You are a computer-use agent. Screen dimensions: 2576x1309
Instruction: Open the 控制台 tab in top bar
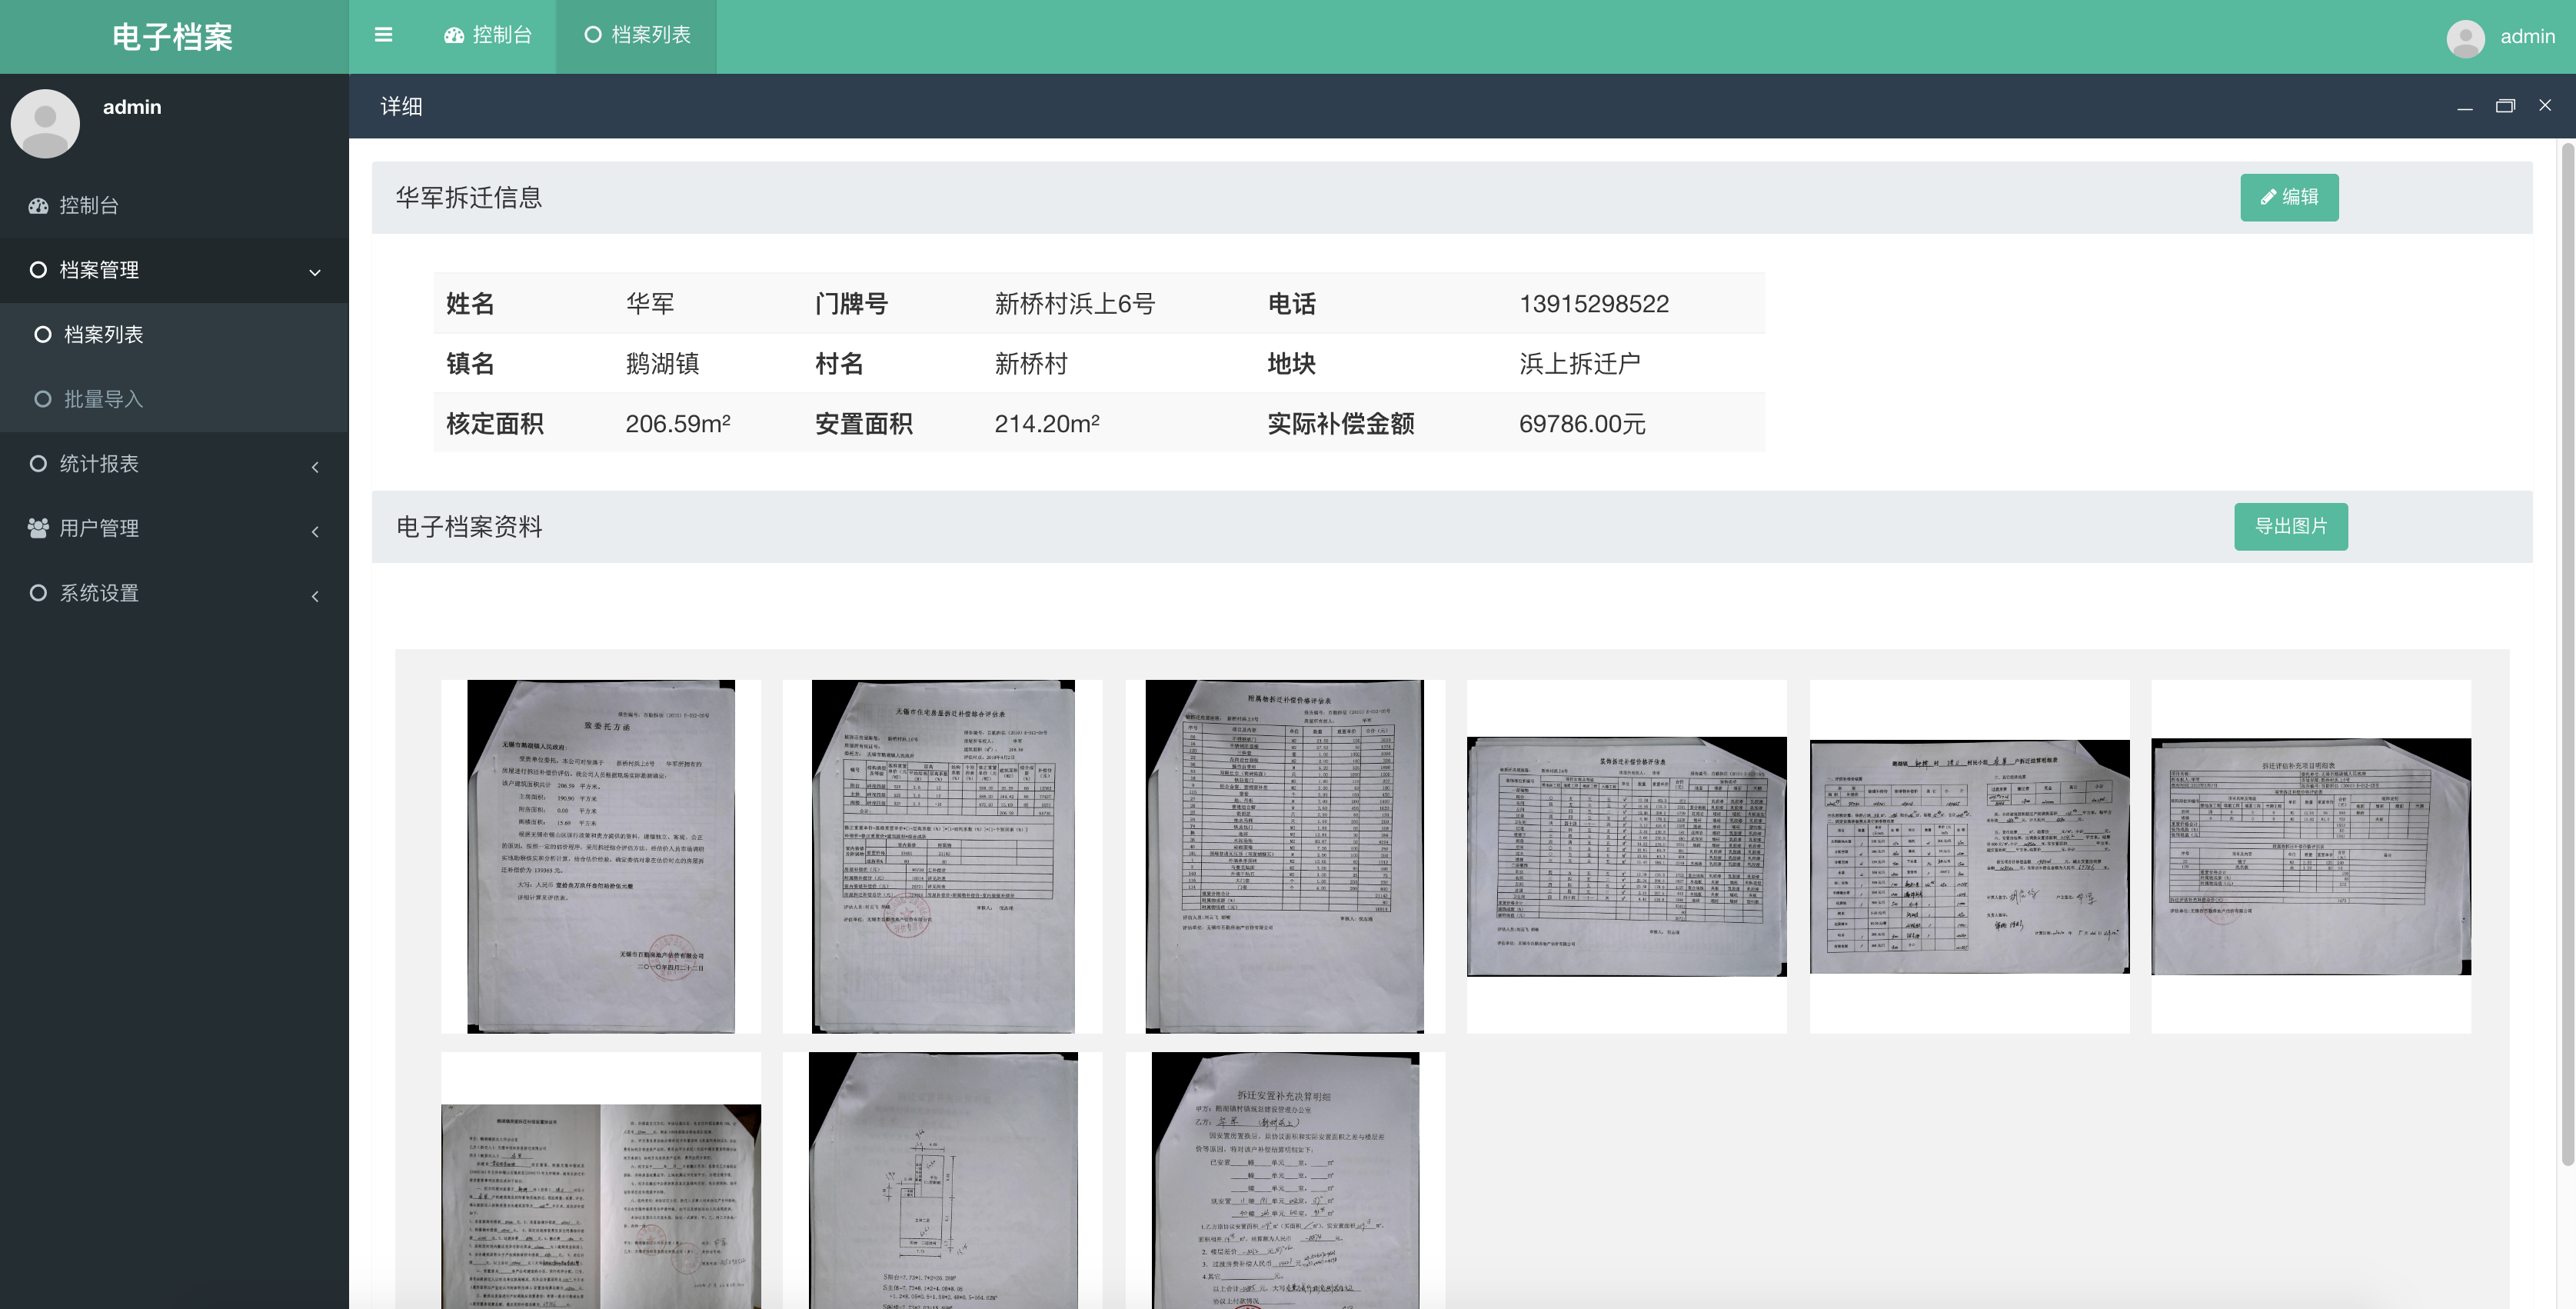[x=488, y=35]
